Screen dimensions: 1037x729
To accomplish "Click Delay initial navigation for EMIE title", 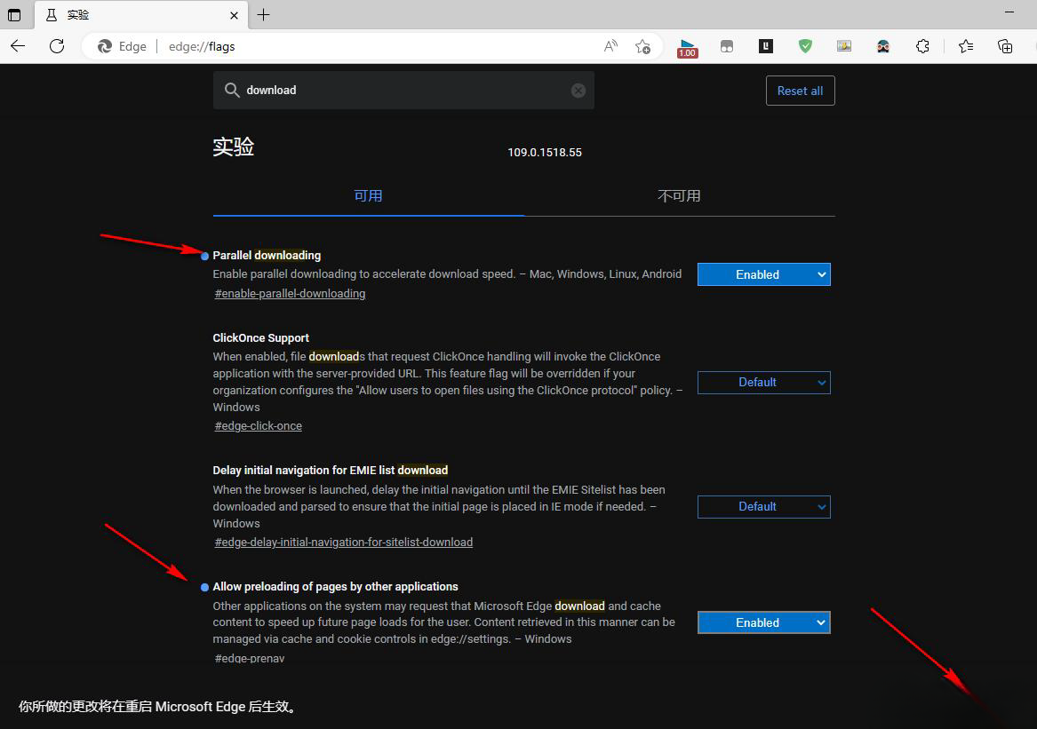I will click(330, 470).
